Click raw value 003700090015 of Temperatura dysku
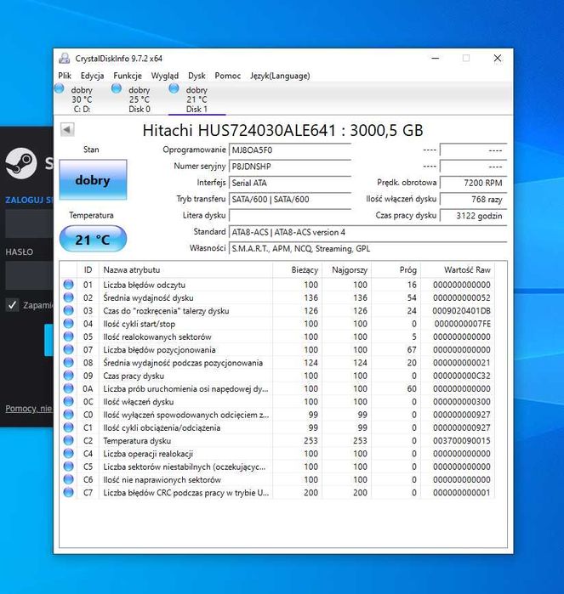The width and height of the screenshot is (564, 594). click(462, 440)
